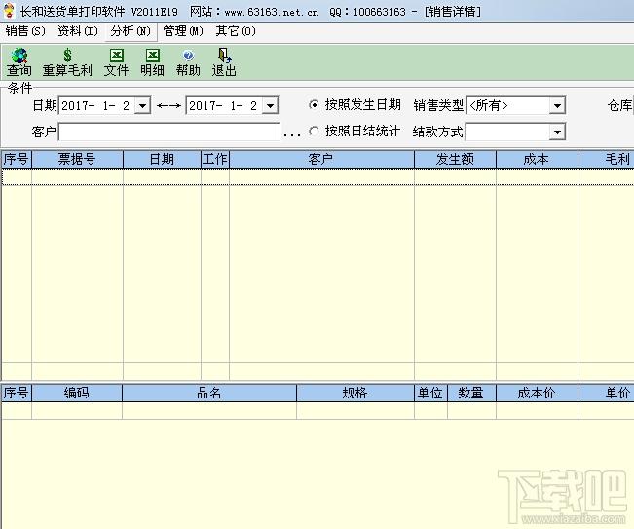Select 按照发生日期 radio button
The width and height of the screenshot is (634, 529).
coord(314,105)
